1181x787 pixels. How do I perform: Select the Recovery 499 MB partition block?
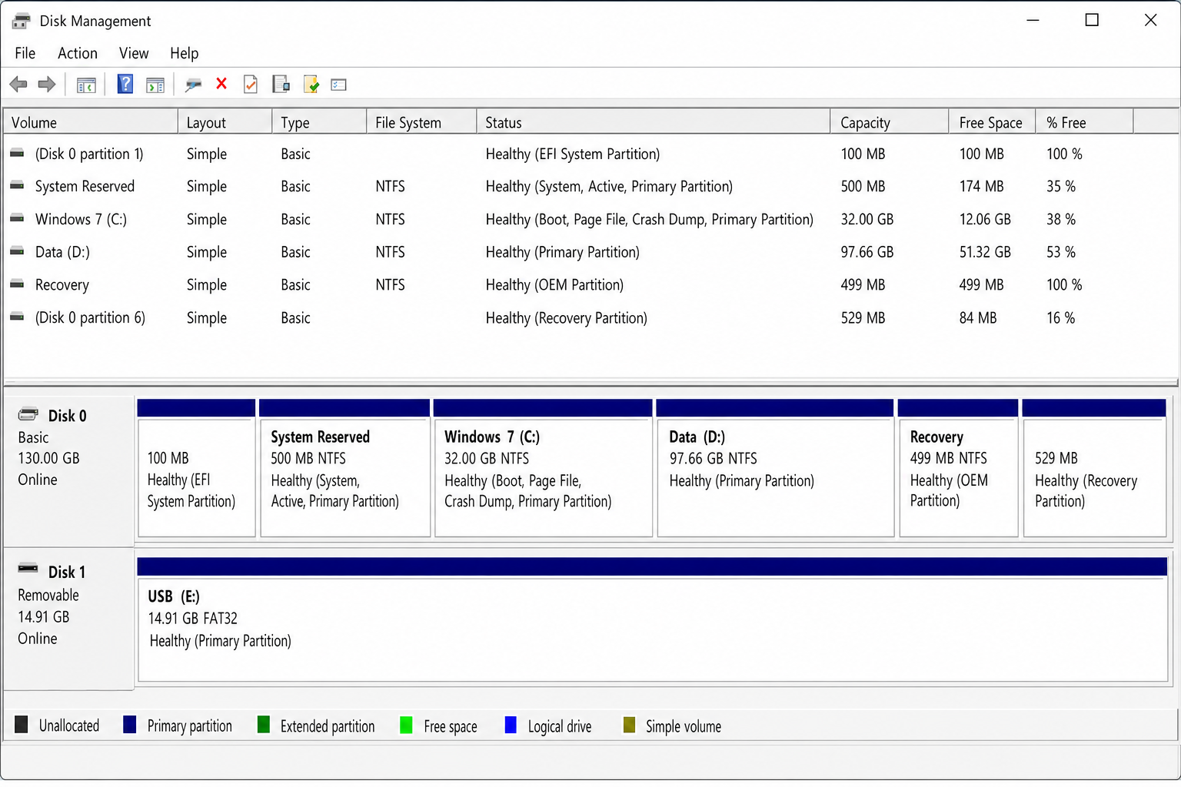(958, 468)
